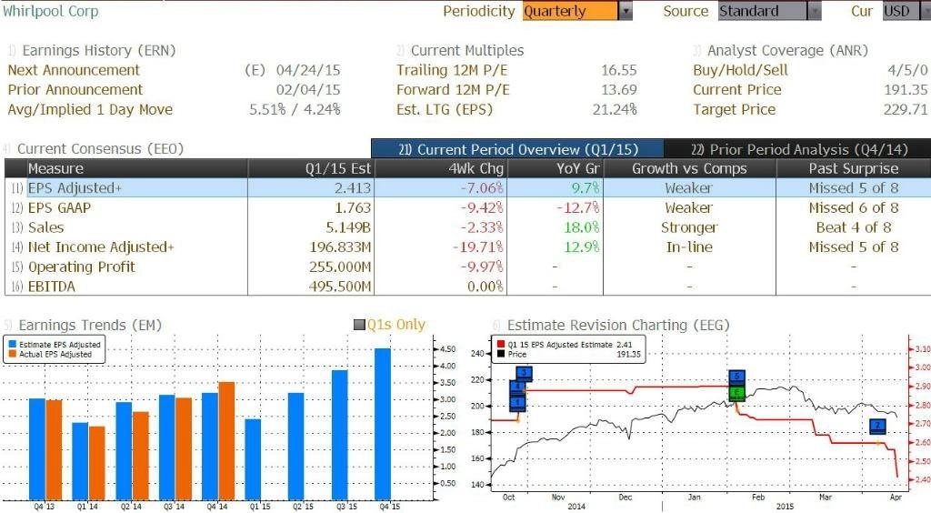The width and height of the screenshot is (931, 513).
Task: Open the Source dropdown arrow
Action: pos(815,11)
